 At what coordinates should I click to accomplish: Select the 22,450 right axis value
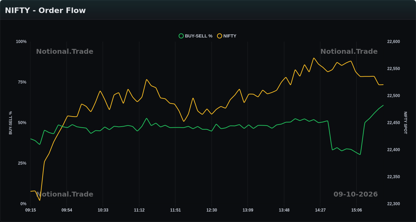point(393,123)
